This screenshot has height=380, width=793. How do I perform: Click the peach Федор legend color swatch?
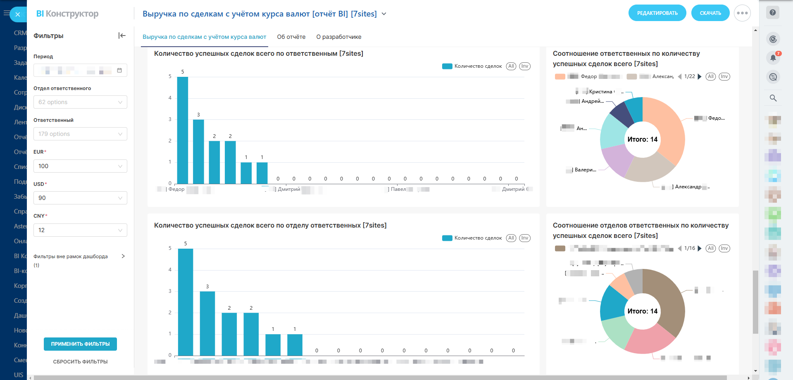click(560, 76)
